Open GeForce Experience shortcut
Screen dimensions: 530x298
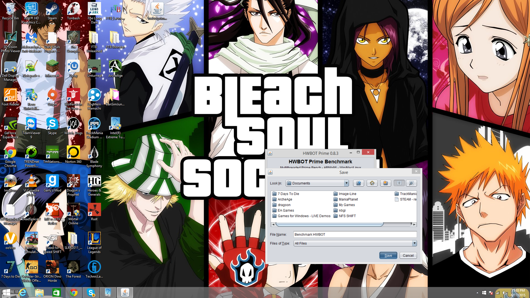click(10, 128)
